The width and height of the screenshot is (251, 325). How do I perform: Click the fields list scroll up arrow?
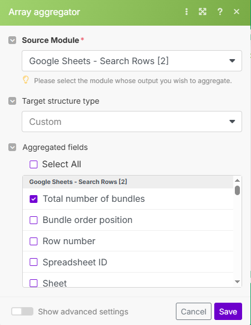tap(237, 180)
